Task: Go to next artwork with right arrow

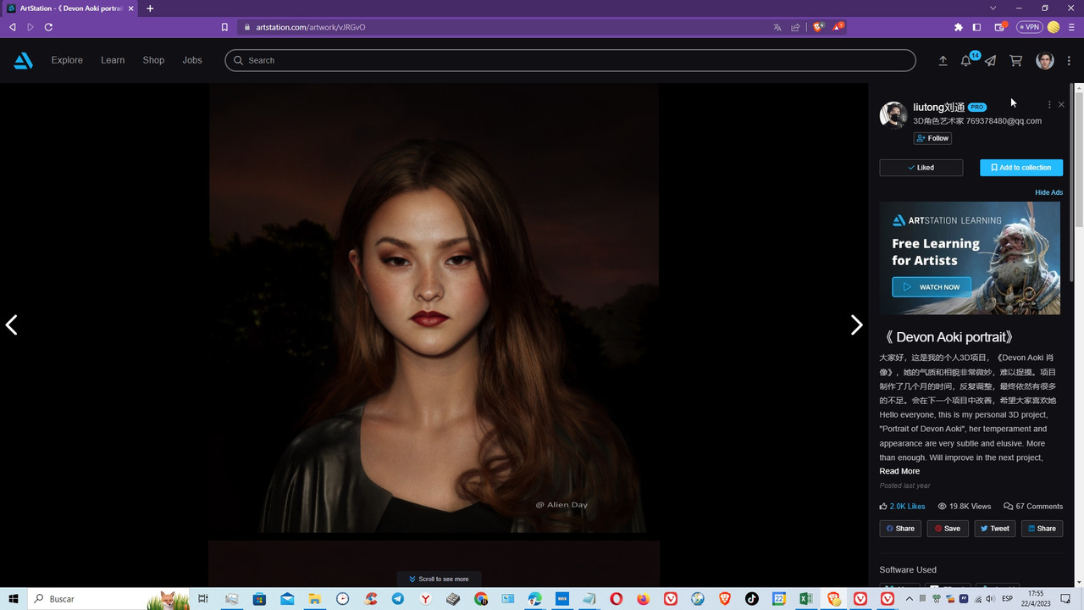Action: (x=856, y=324)
